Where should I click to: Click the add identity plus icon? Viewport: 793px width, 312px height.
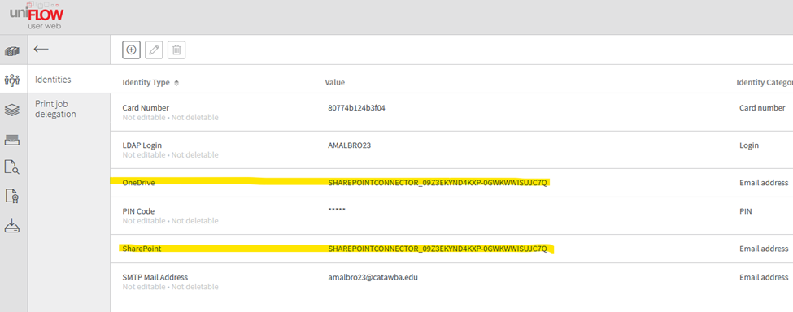click(x=131, y=50)
